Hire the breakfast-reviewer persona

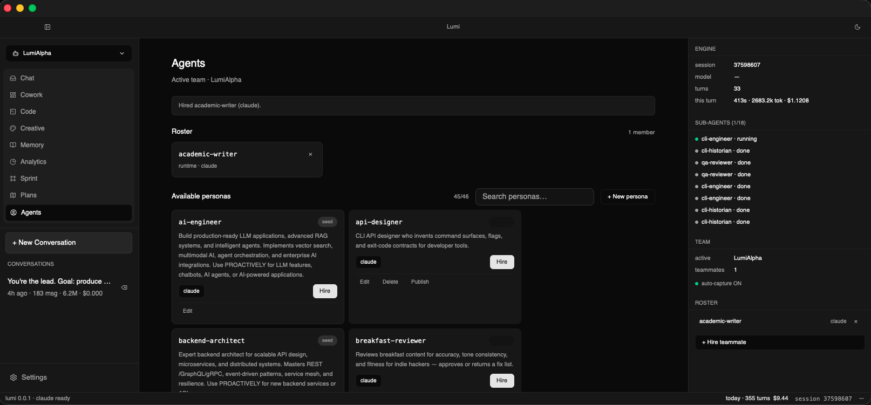click(502, 381)
